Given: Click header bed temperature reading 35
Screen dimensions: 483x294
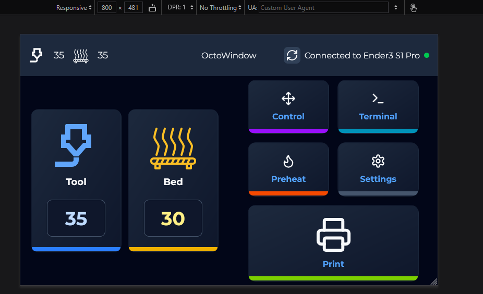Looking at the screenshot, I should coord(103,55).
